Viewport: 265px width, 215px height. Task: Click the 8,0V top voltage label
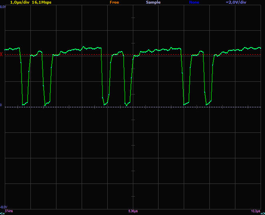(x=3, y=7)
